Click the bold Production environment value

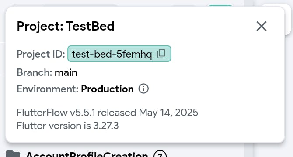107,89
